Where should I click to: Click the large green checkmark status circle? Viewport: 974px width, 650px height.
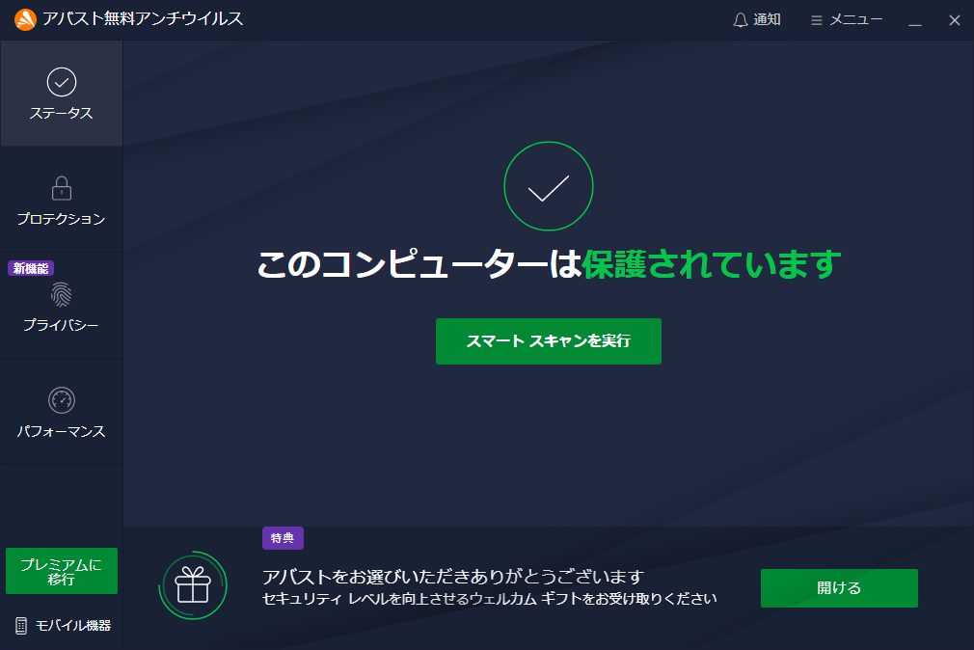point(549,186)
